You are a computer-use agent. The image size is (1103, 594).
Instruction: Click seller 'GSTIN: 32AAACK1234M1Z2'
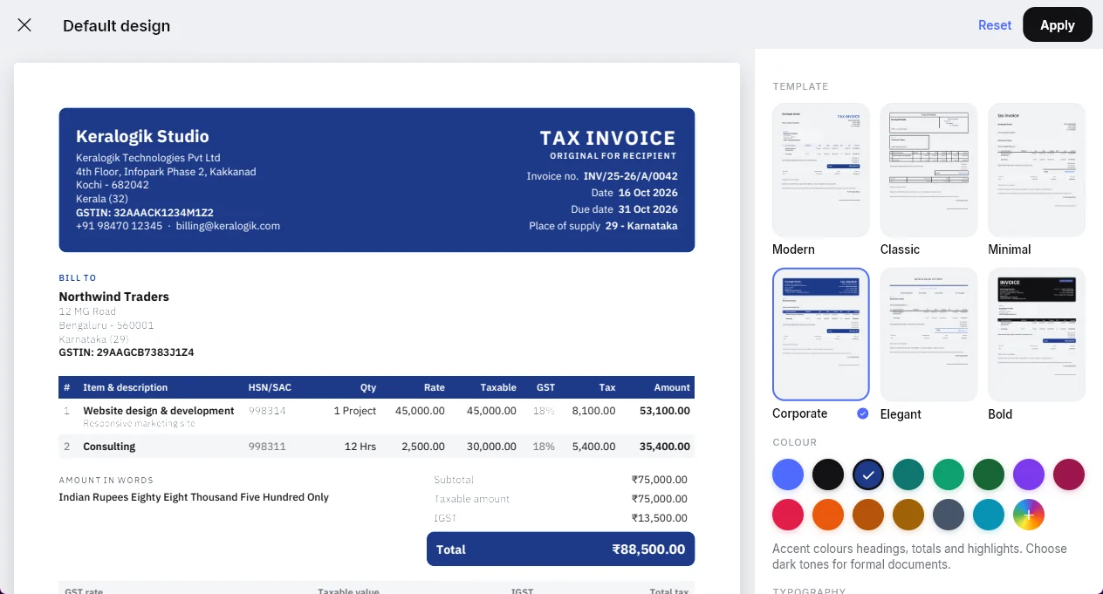pos(145,212)
